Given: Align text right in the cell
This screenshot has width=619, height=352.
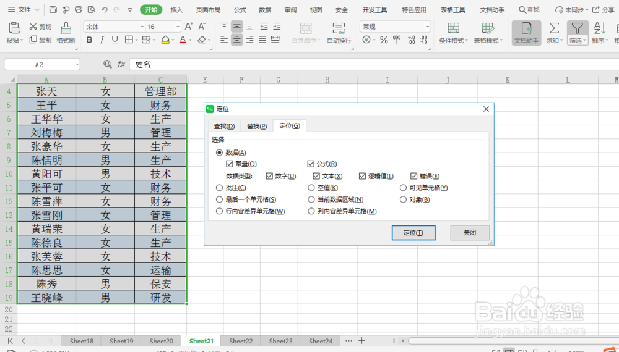Looking at the screenshot, I should pyautogui.click(x=249, y=40).
